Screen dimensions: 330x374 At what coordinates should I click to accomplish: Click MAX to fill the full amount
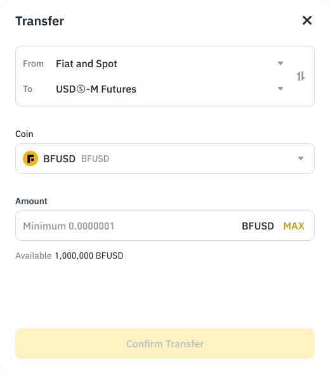click(x=294, y=226)
